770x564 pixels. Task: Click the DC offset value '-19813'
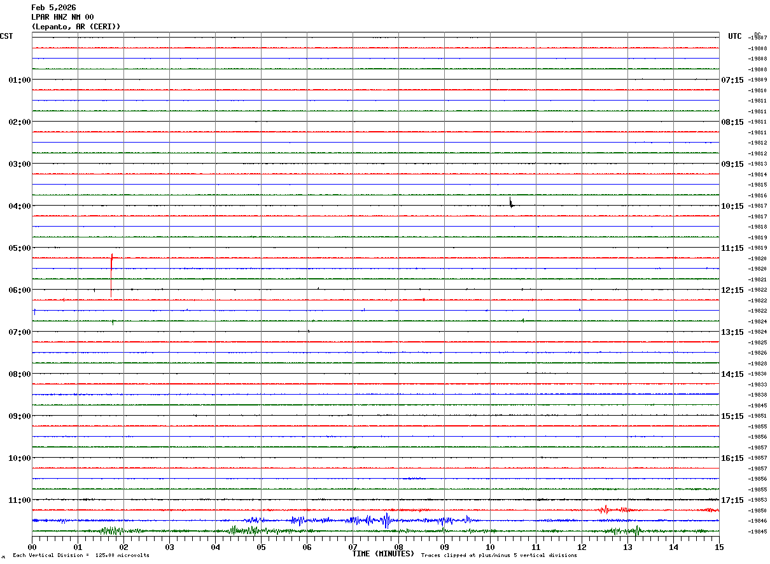click(758, 164)
